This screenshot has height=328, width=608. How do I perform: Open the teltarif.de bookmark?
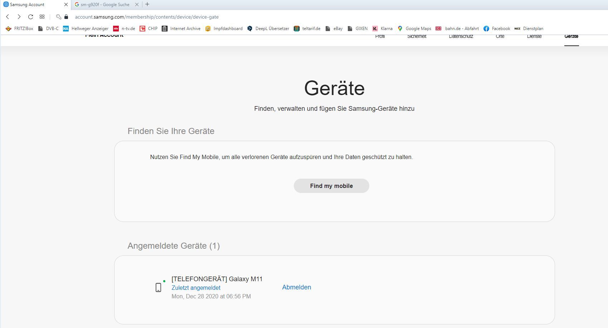(307, 29)
